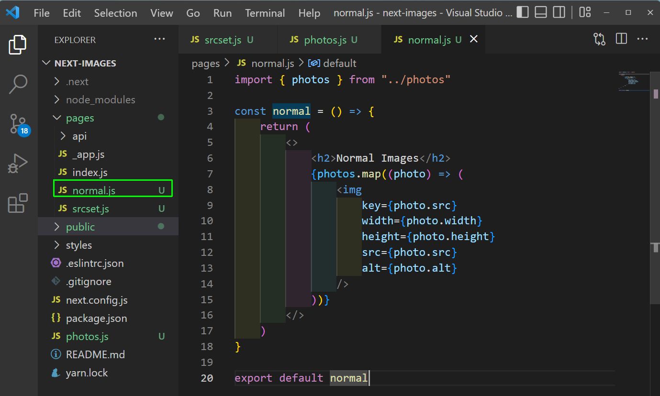The width and height of the screenshot is (660, 396).
Task: Click .gitignore file icon
Action: click(x=56, y=281)
